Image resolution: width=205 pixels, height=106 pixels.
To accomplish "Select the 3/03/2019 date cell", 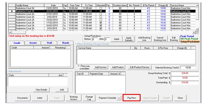I will pyautogui.click(x=53, y=28).
